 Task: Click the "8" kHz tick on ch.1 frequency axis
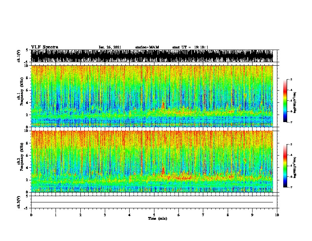tap(28, 78)
